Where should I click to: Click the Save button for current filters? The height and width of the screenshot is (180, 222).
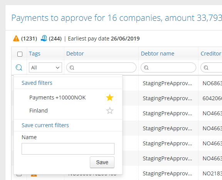[x=102, y=162]
